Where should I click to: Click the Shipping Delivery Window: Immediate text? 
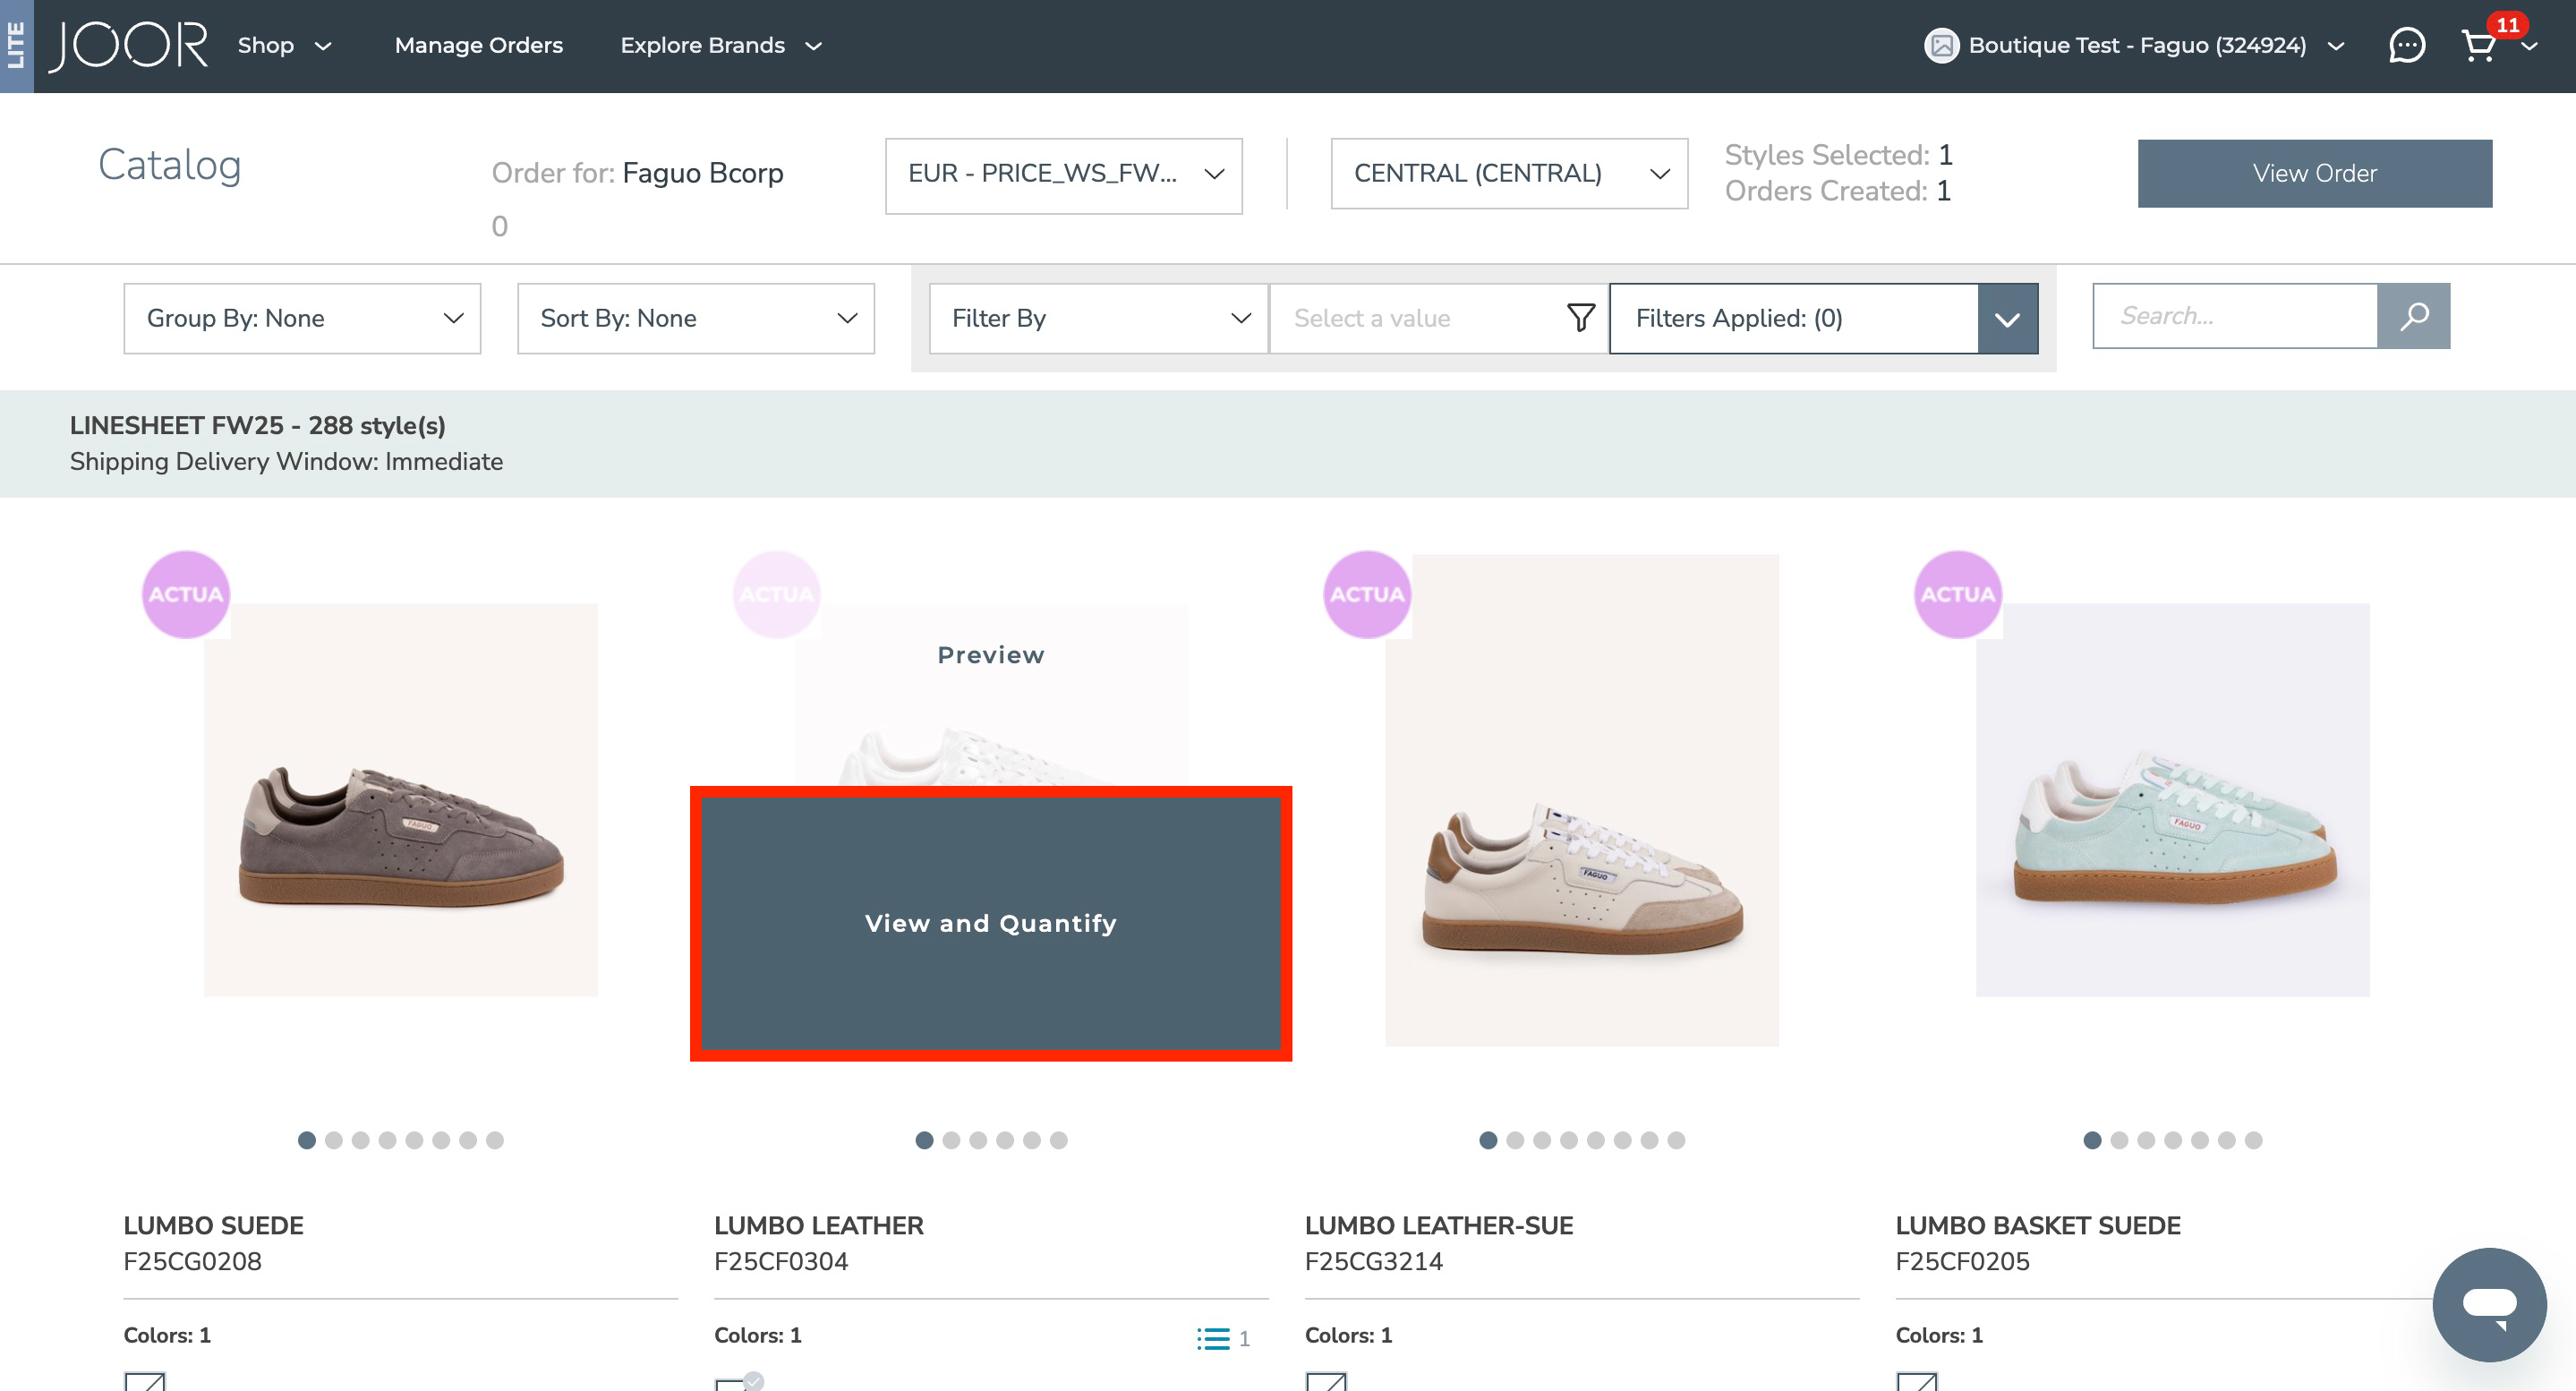point(286,461)
